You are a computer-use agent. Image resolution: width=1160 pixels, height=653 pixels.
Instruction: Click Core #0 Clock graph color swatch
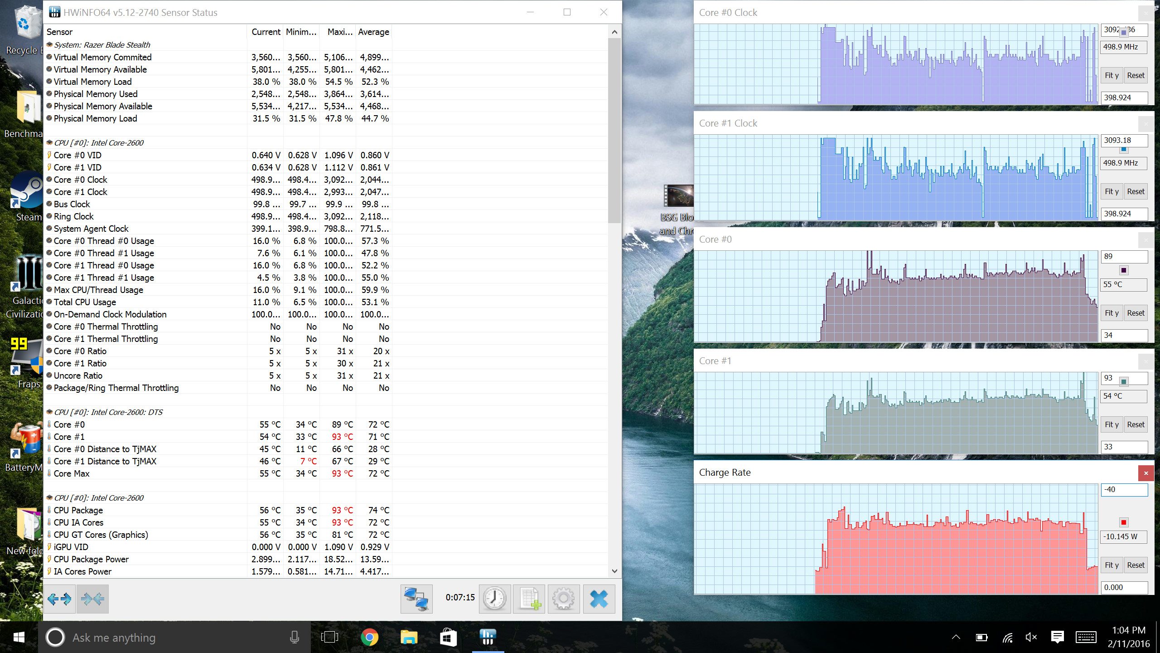[x=1123, y=33]
